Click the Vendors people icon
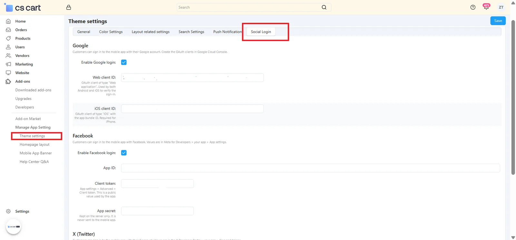 tap(8, 56)
